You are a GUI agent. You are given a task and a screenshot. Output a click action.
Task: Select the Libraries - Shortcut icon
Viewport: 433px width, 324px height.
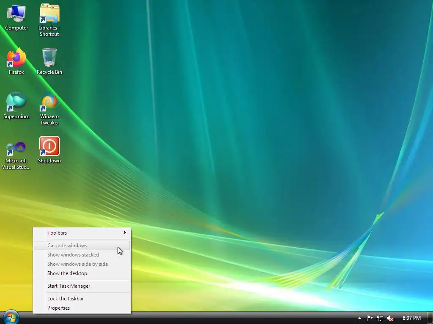49,20
